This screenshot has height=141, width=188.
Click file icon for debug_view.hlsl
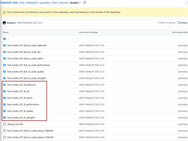point(4,124)
